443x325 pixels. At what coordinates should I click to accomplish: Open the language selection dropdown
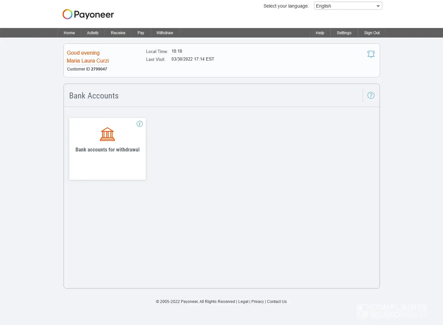coord(348,6)
